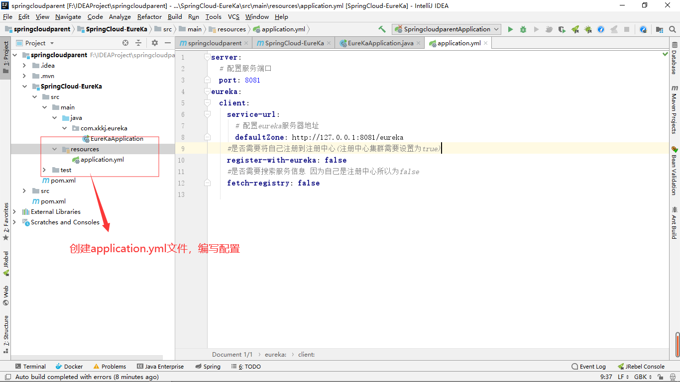Close the EureKaApplication.java editor tab
680x382 pixels.
click(x=419, y=43)
